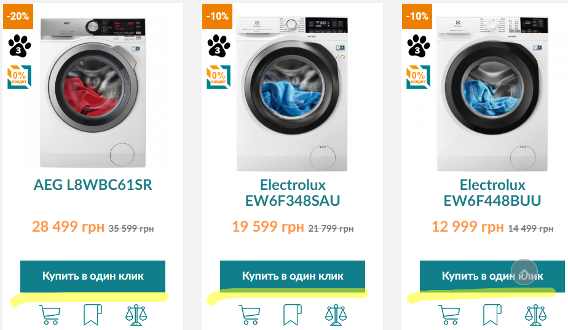Add Electrolux EW6F448BUU to cart
568x330 pixels.
(x=449, y=315)
